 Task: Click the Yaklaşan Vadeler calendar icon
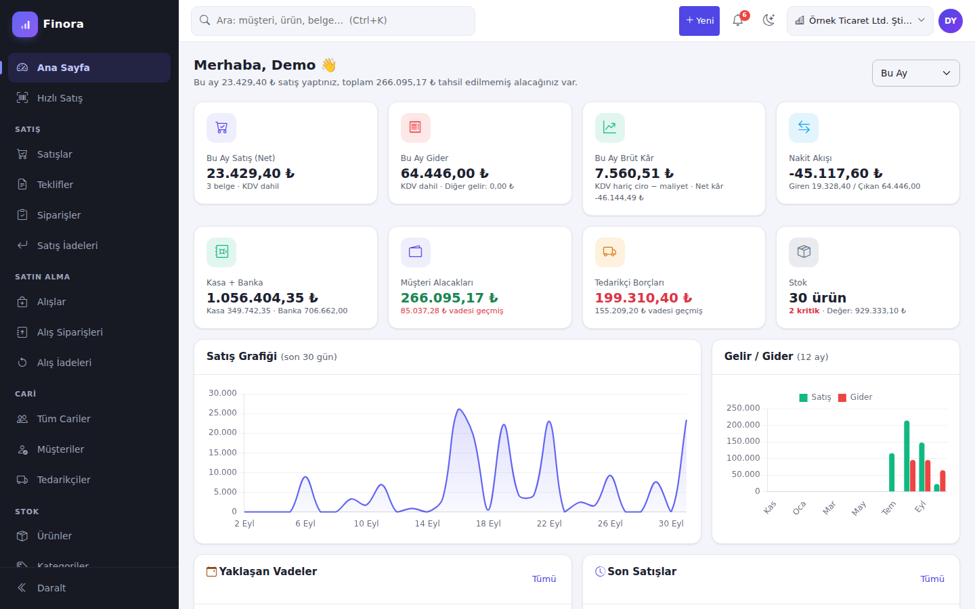click(212, 572)
